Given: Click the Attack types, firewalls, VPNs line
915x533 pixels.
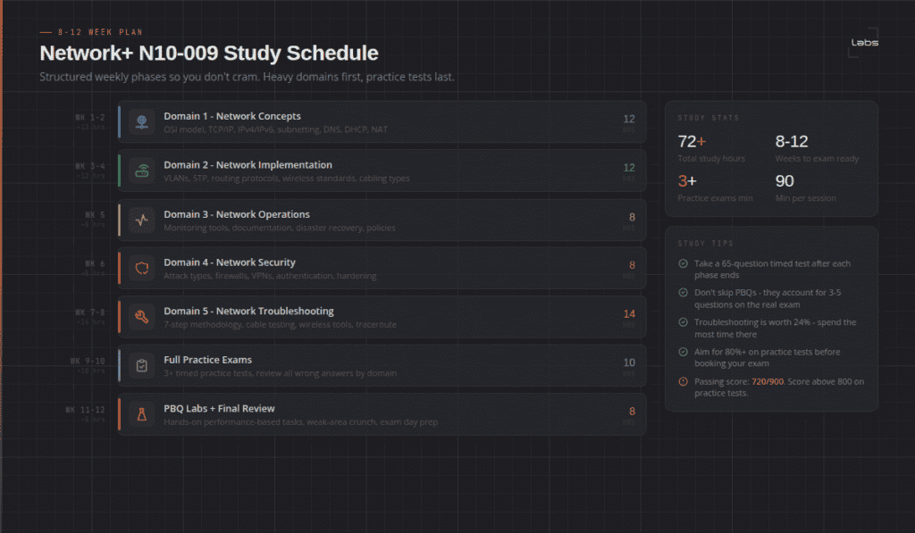Looking at the screenshot, I should click(x=270, y=276).
